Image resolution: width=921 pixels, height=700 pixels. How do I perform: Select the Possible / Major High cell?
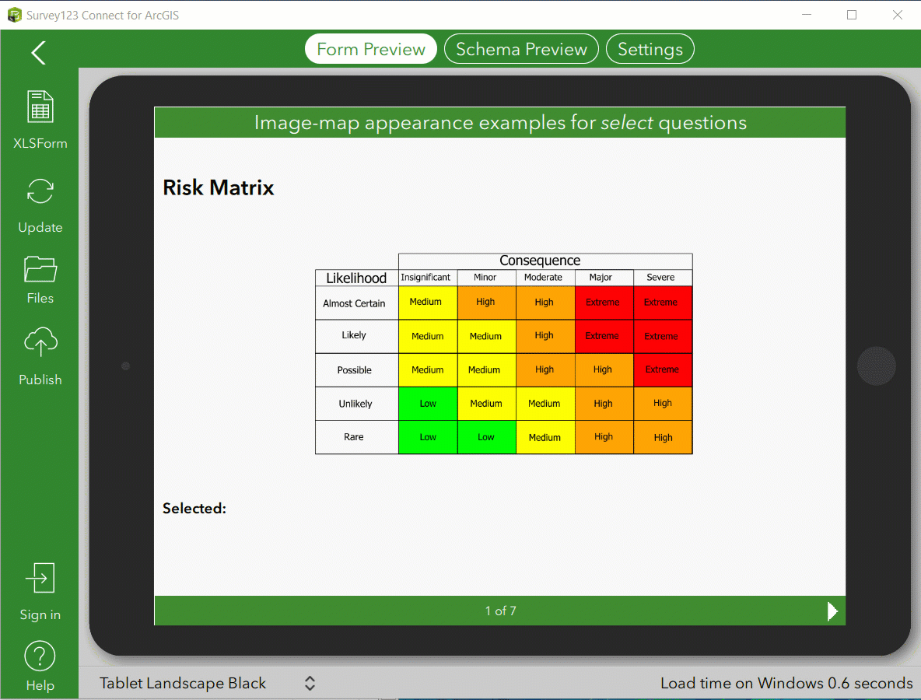(x=604, y=370)
